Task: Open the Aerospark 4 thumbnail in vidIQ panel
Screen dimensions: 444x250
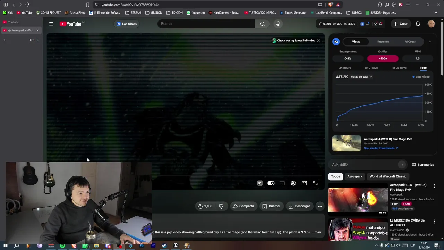Action: pyautogui.click(x=347, y=143)
